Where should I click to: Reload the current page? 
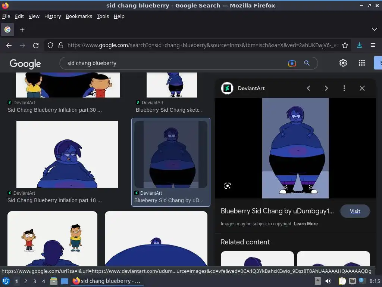click(x=36, y=45)
